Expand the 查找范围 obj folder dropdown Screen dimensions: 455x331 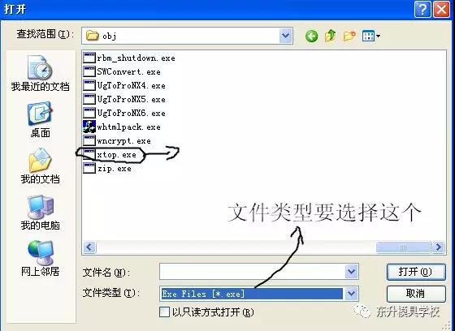point(286,36)
